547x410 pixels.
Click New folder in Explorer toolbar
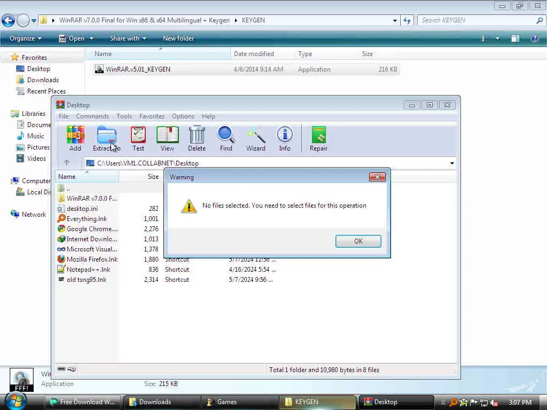tap(178, 38)
